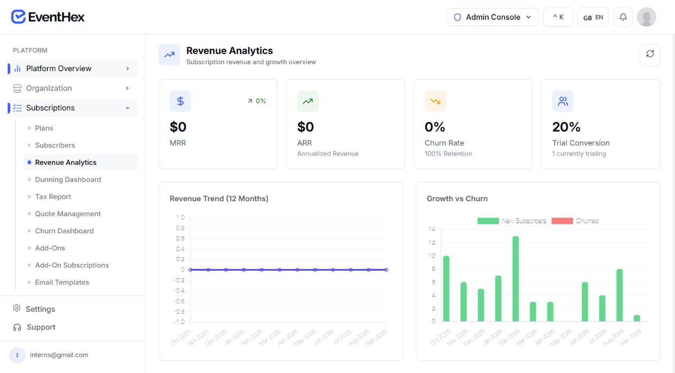Click the Aug 2026 bar in Growth chart
The image size is (675, 373).
click(x=619, y=295)
